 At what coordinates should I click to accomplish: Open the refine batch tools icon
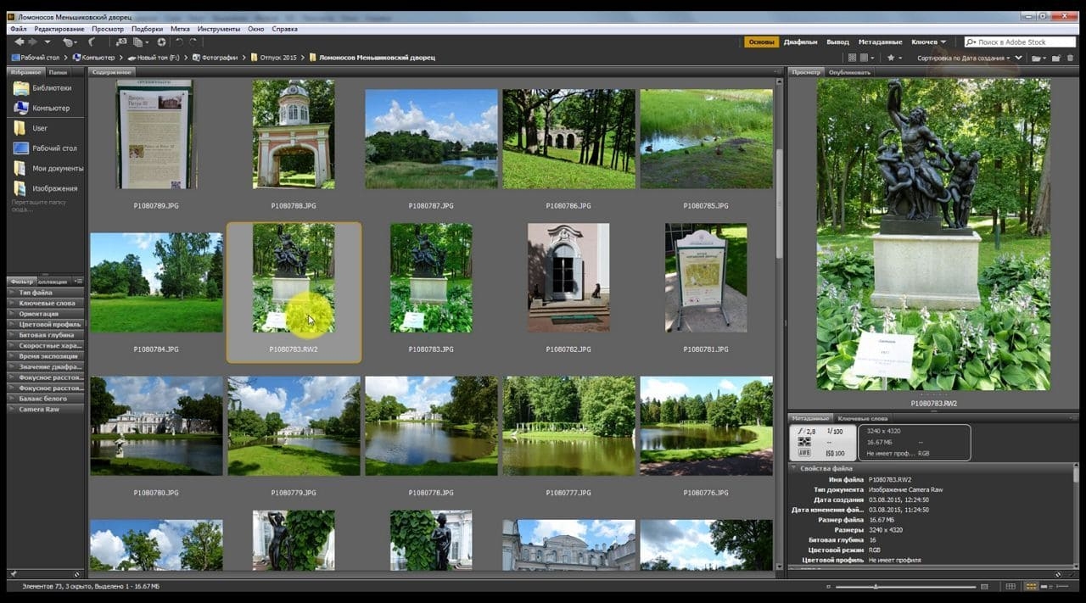click(x=140, y=42)
